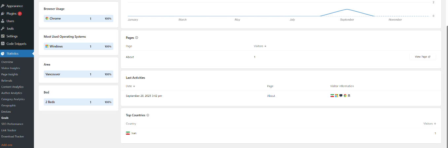Click the Windows logo in Operating Systems
This screenshot has width=448, height=148.
click(x=47, y=46)
